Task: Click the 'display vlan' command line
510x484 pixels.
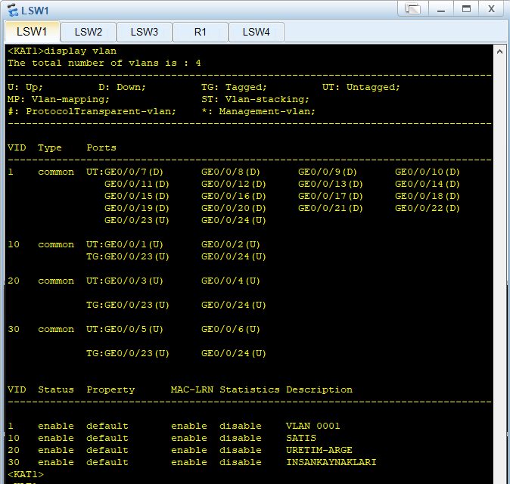Action: point(62,51)
